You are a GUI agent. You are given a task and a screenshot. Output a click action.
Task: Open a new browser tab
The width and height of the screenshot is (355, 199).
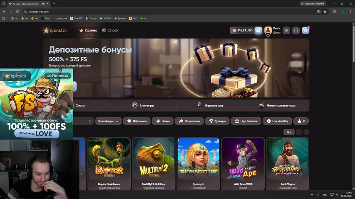pyautogui.click(x=54, y=4)
